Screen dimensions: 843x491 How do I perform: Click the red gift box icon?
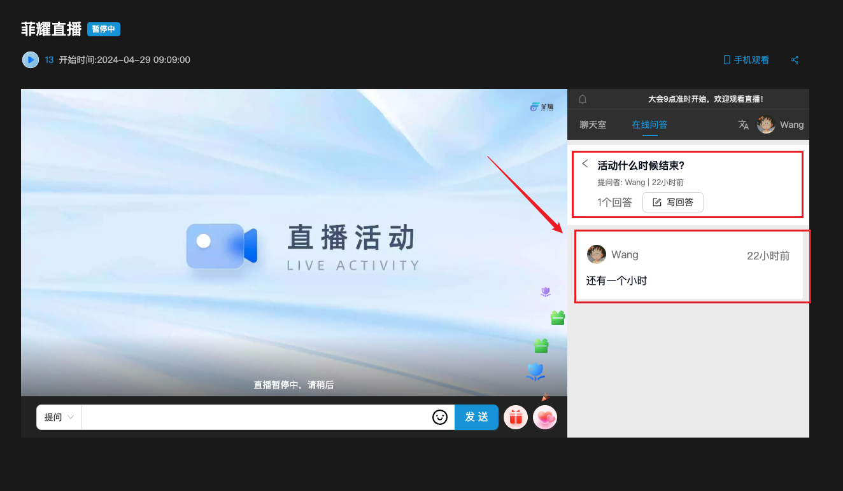[516, 418]
